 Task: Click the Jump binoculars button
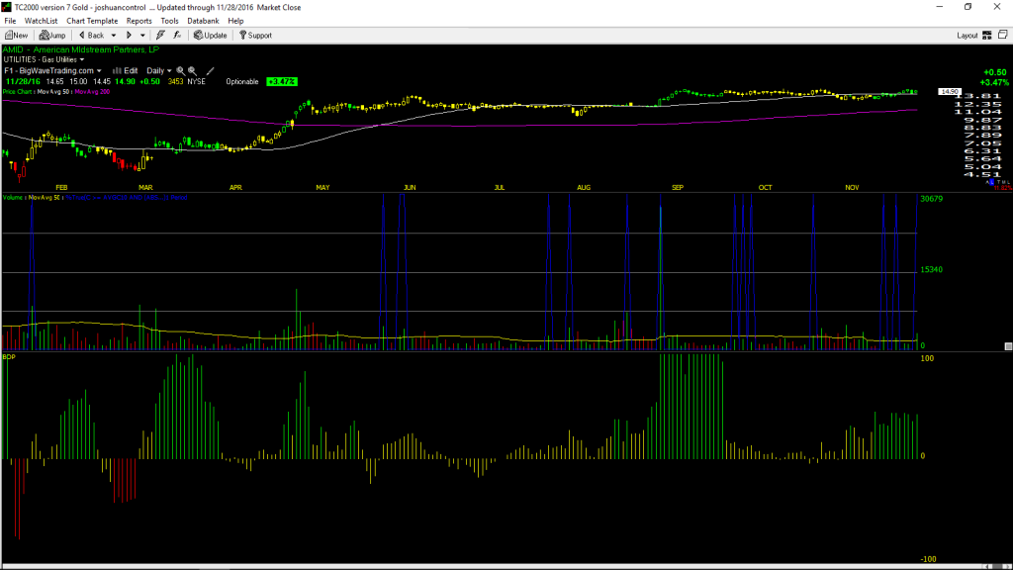(52, 36)
